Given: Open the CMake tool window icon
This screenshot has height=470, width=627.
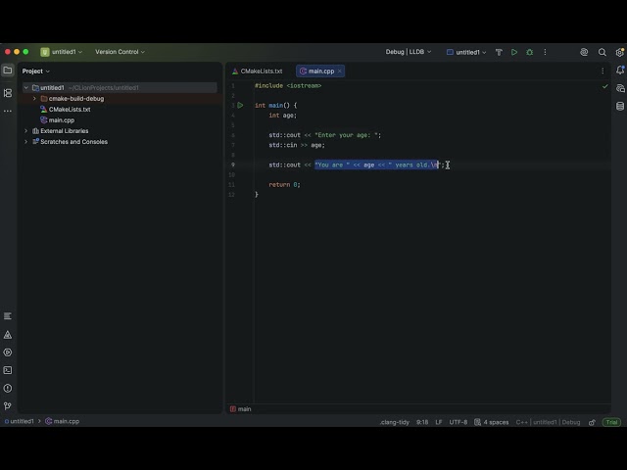Looking at the screenshot, I should 8,335.
